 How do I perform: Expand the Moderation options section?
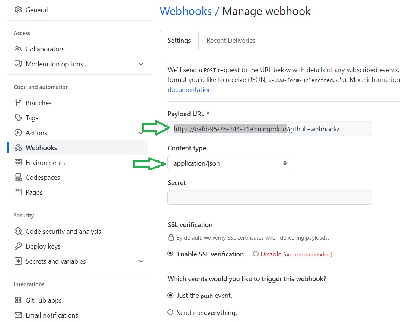(x=141, y=64)
